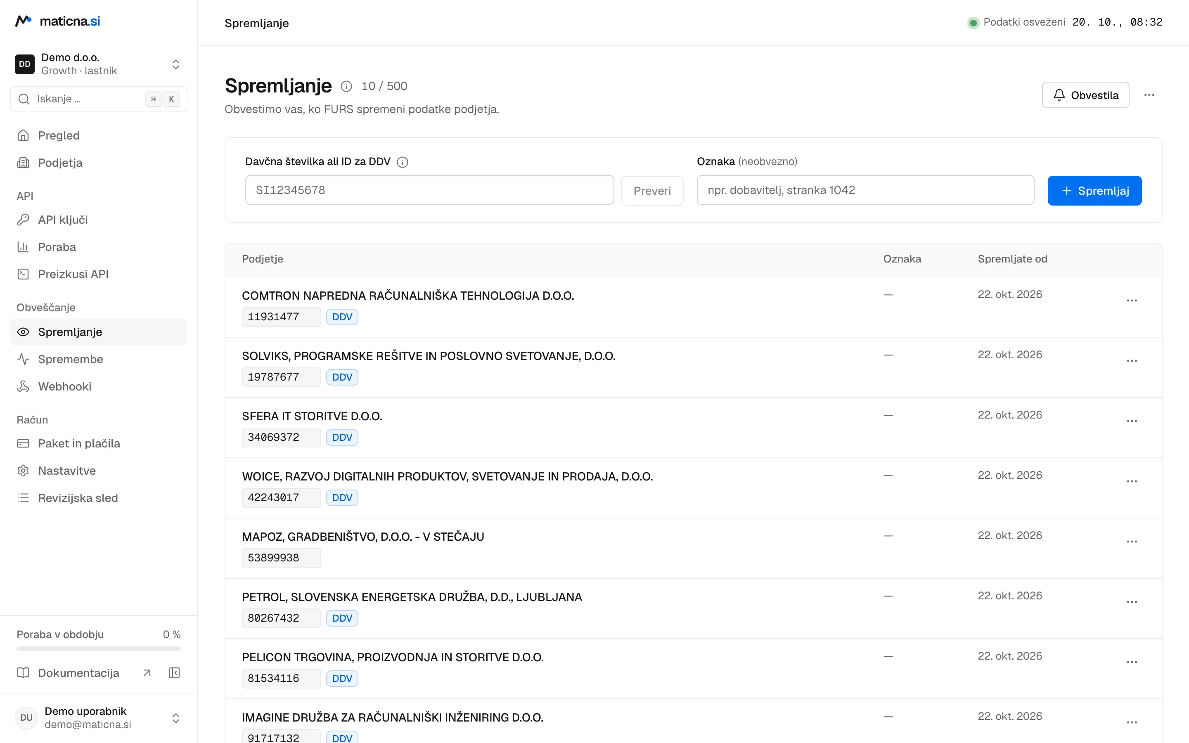
Task: Click the info icon next to Spremljanje heading
Action: point(346,87)
